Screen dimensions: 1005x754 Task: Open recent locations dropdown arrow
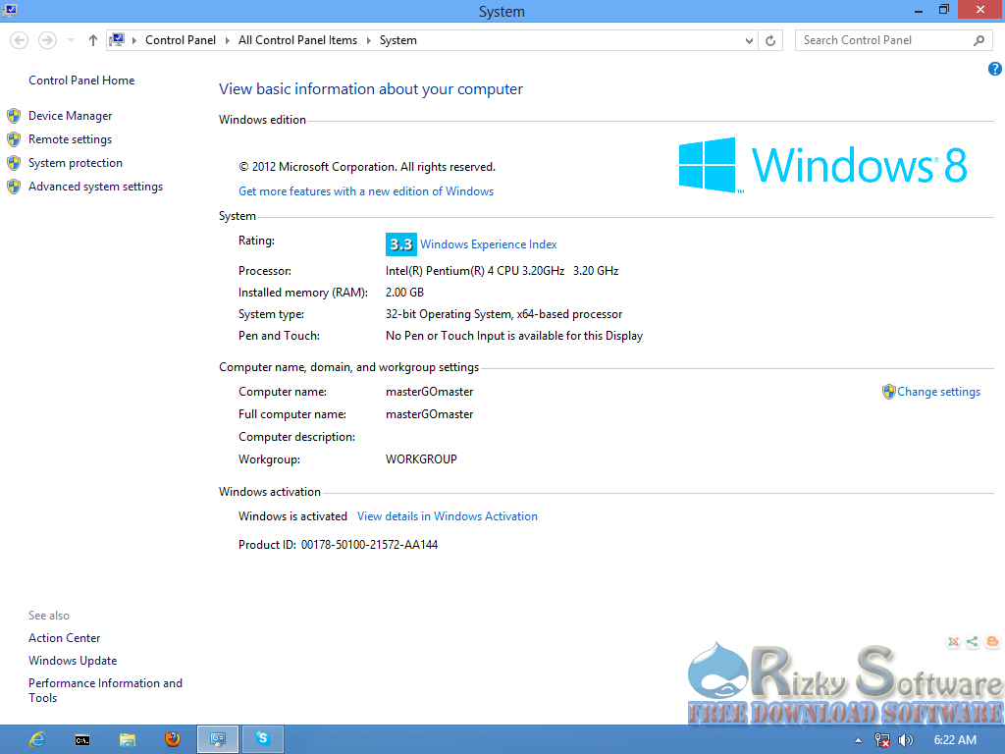click(71, 40)
